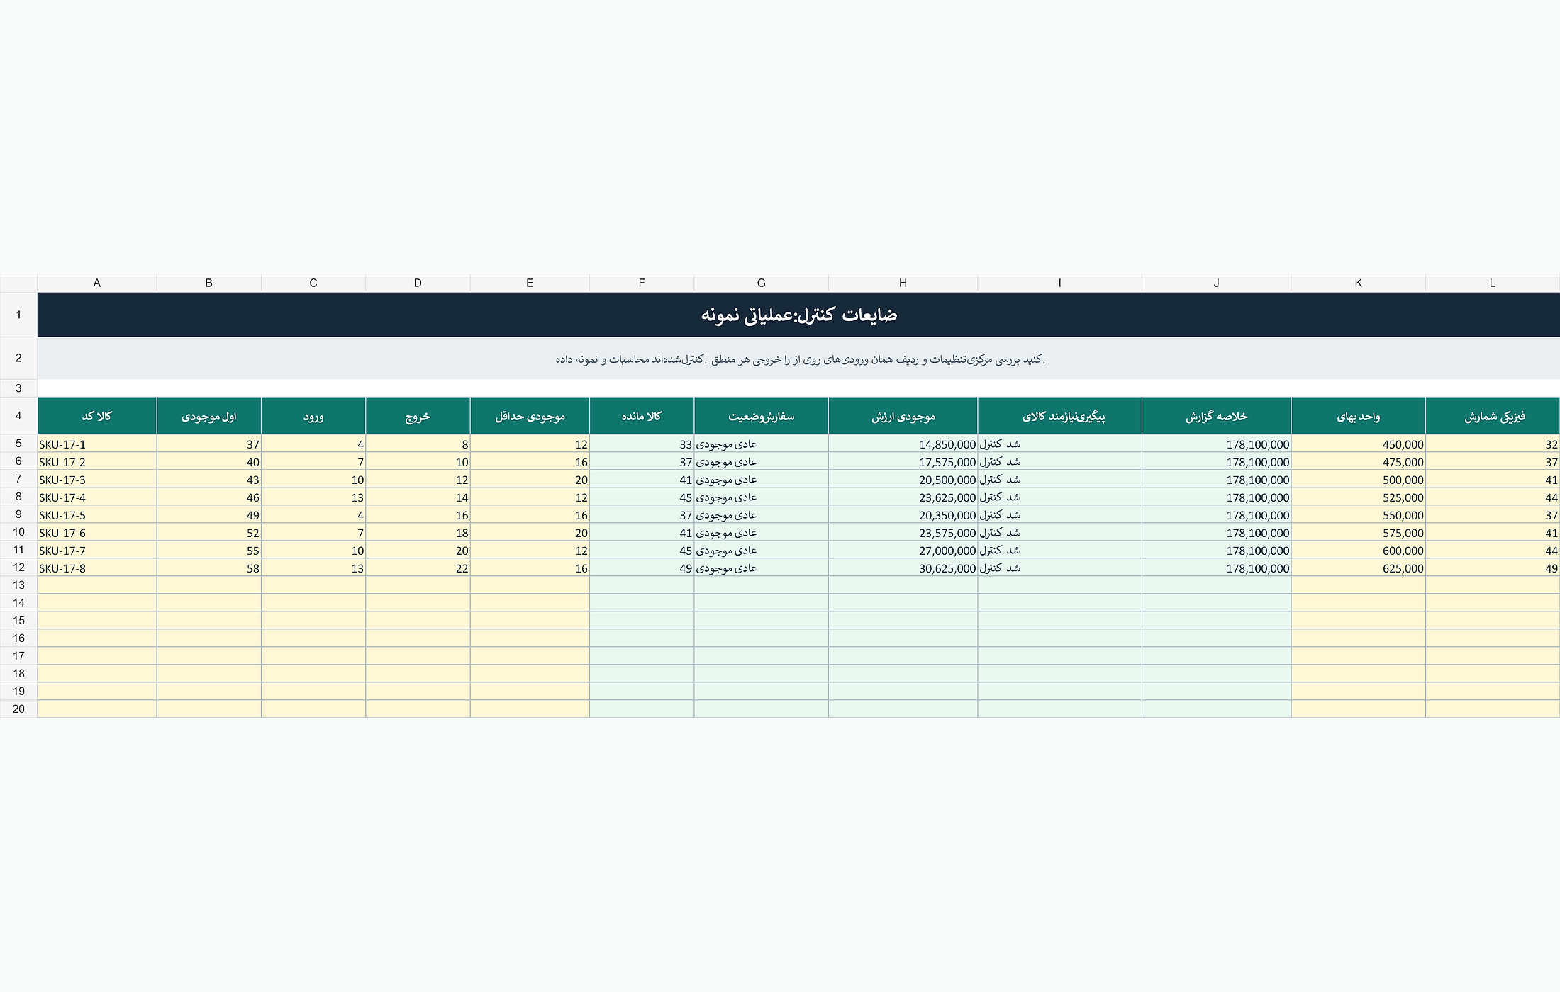The width and height of the screenshot is (1560, 992).
Task: Select column J header
Action: (1216, 283)
